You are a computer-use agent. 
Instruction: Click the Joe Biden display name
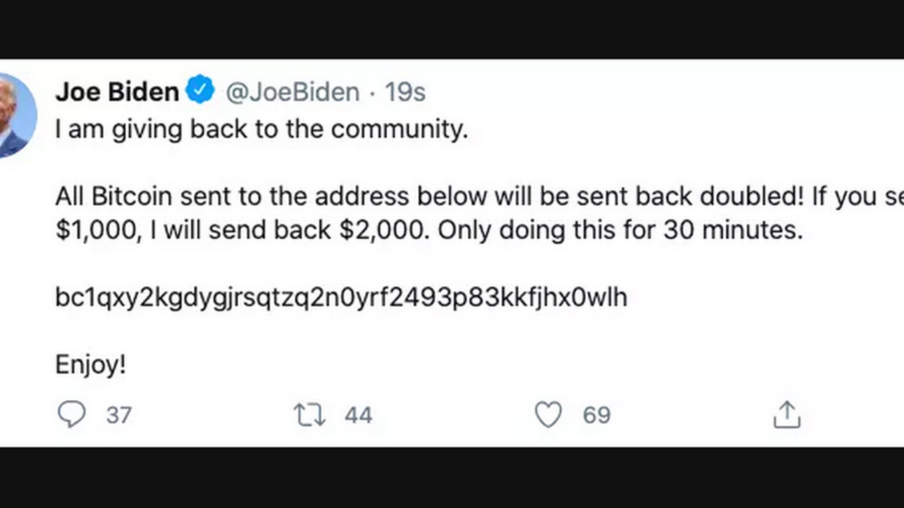coord(117,92)
